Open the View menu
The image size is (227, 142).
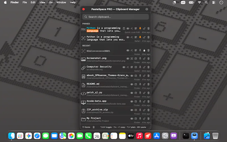coord(42,2)
